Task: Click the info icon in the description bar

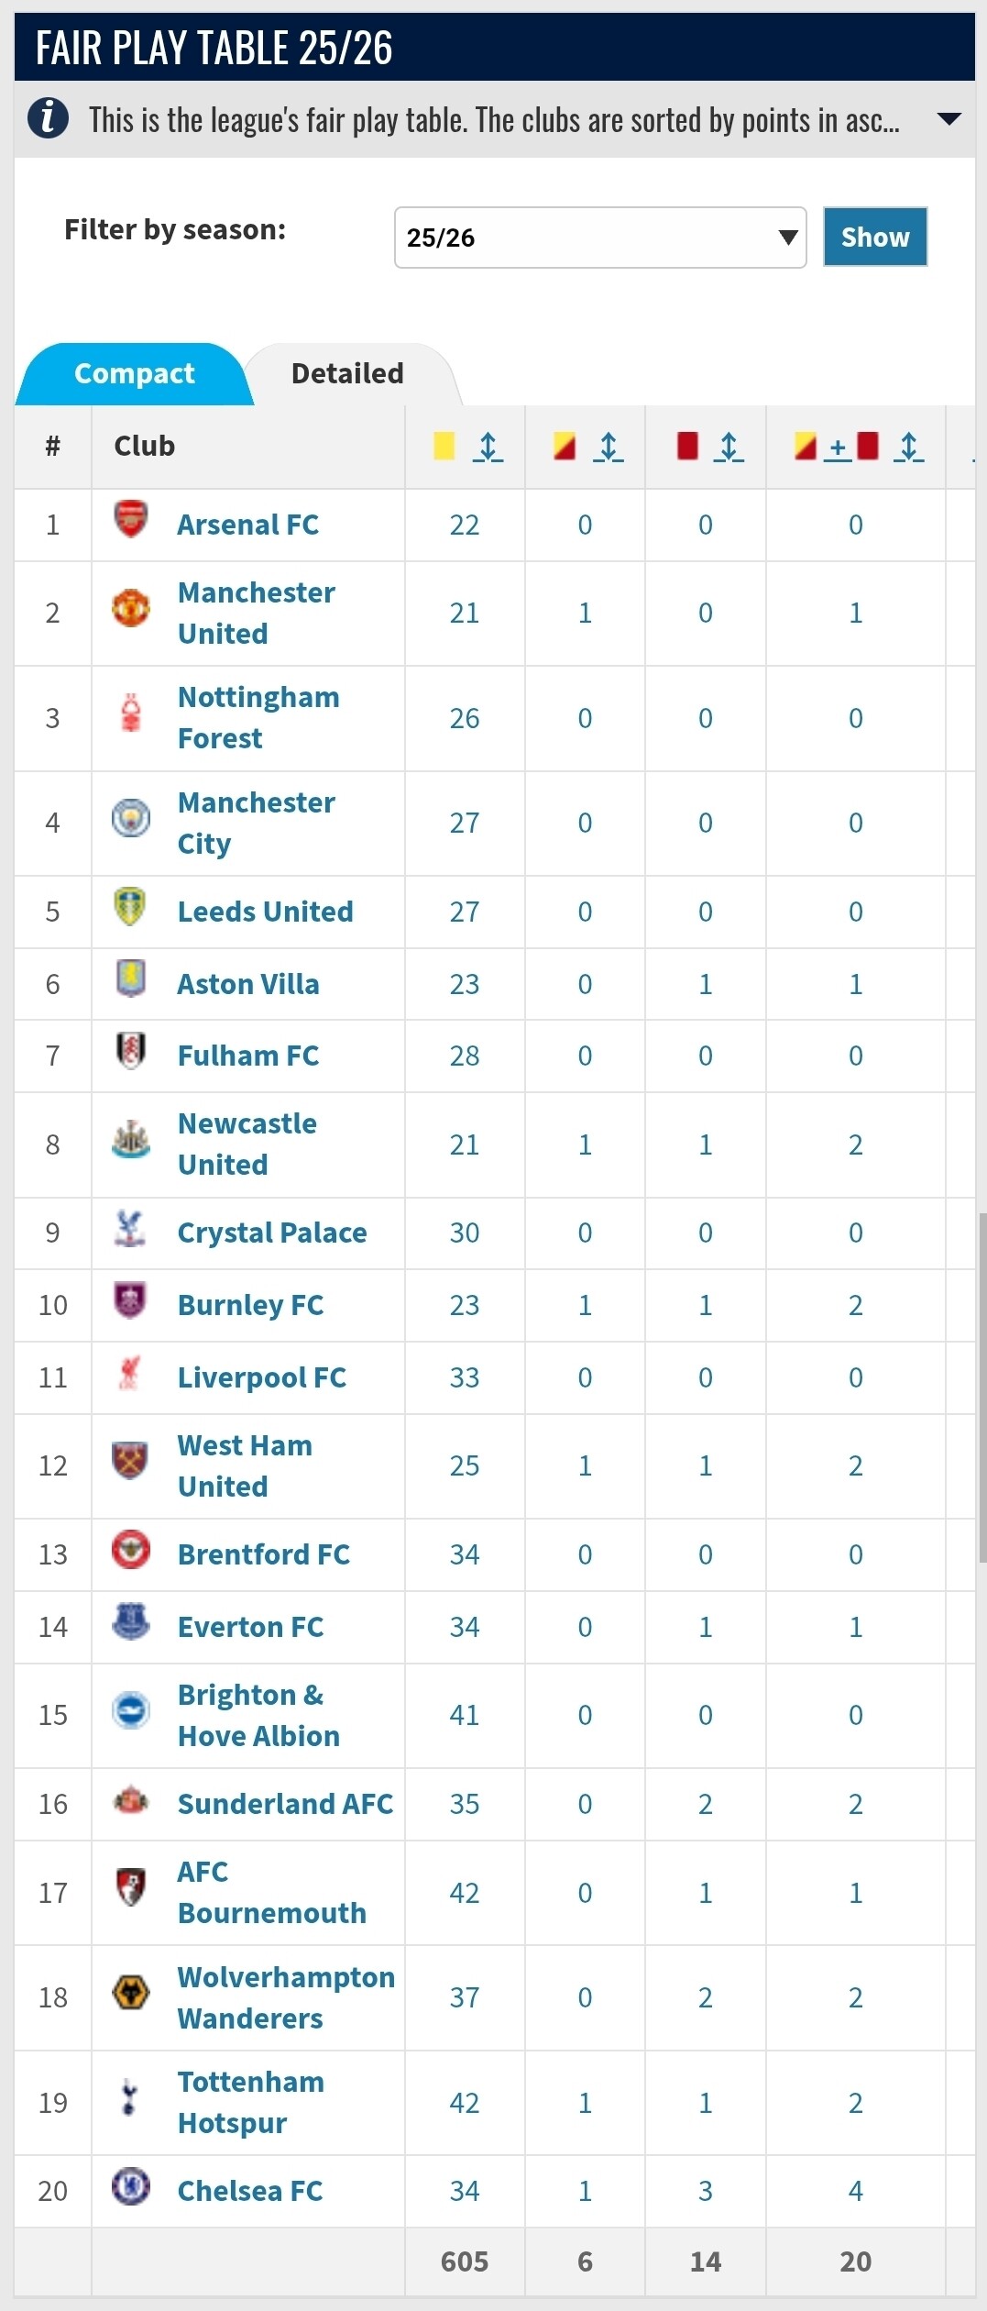Action: click(x=48, y=118)
